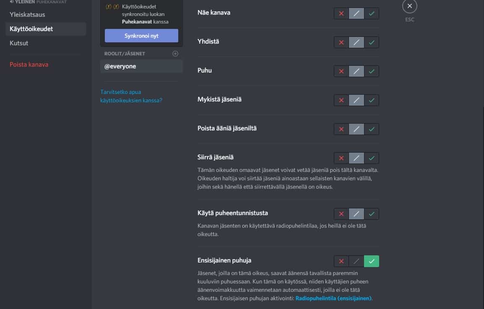Allow Käytä puheentunnistusta with green check
This screenshot has height=309, width=484.
tap(371, 213)
